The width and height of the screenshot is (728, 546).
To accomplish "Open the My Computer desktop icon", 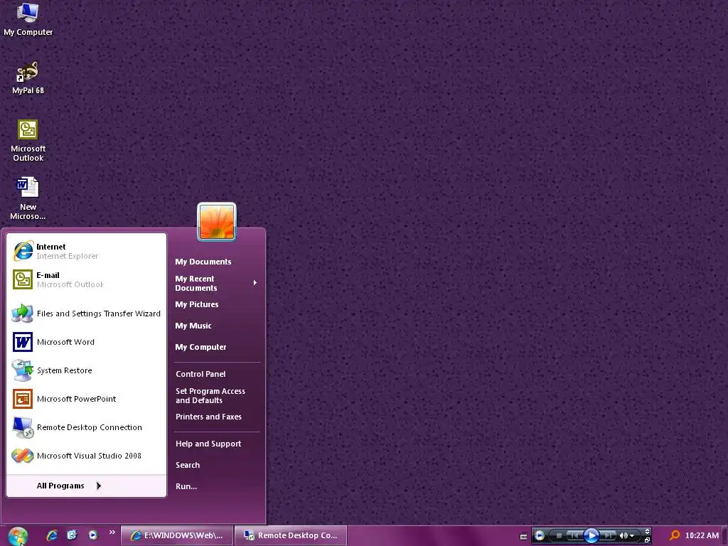I will 28,19.
